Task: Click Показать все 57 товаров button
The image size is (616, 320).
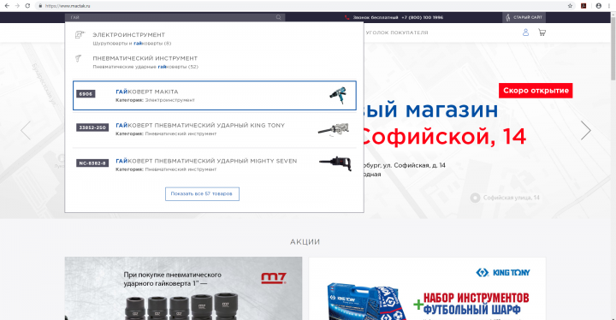Action: pos(202,194)
